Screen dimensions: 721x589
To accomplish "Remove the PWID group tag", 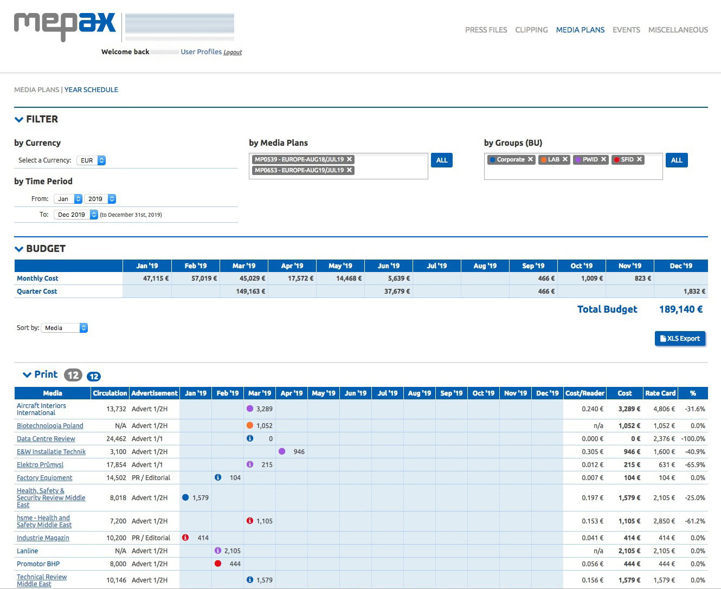I will click(x=603, y=159).
